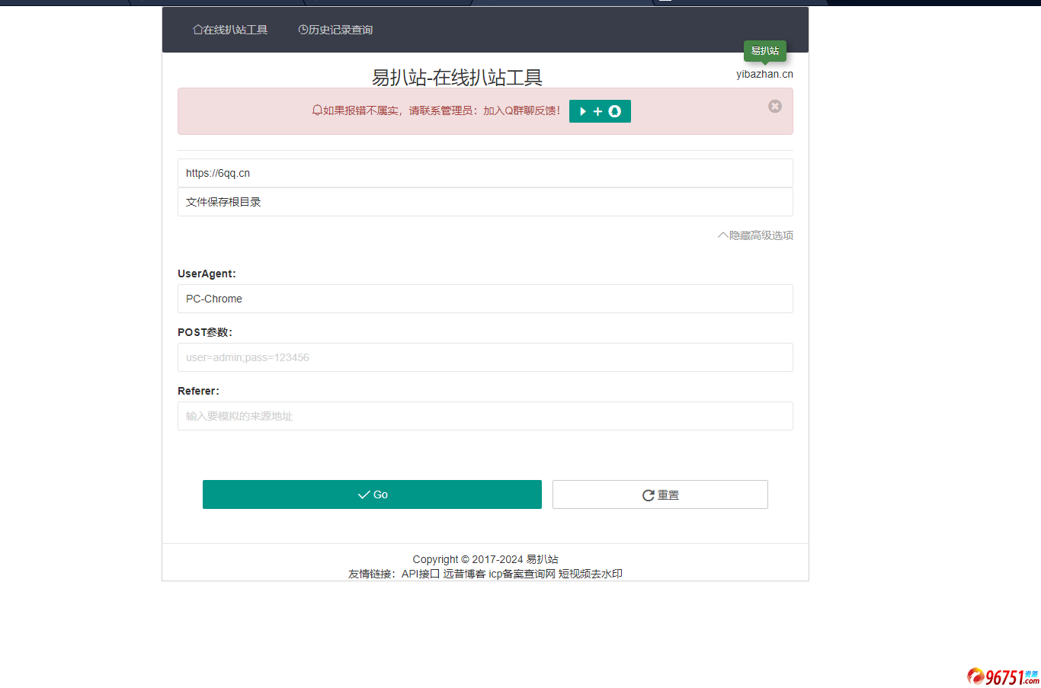
Task: Click the UserAgent: label
Action: click(207, 274)
